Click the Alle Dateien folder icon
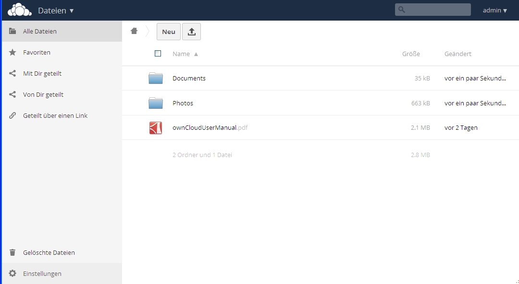Image resolution: width=519 pixels, height=284 pixels. pyautogui.click(x=12, y=31)
